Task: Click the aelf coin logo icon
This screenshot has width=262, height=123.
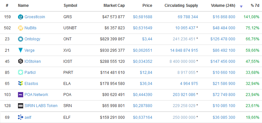Action: pyautogui.click(x=20, y=117)
